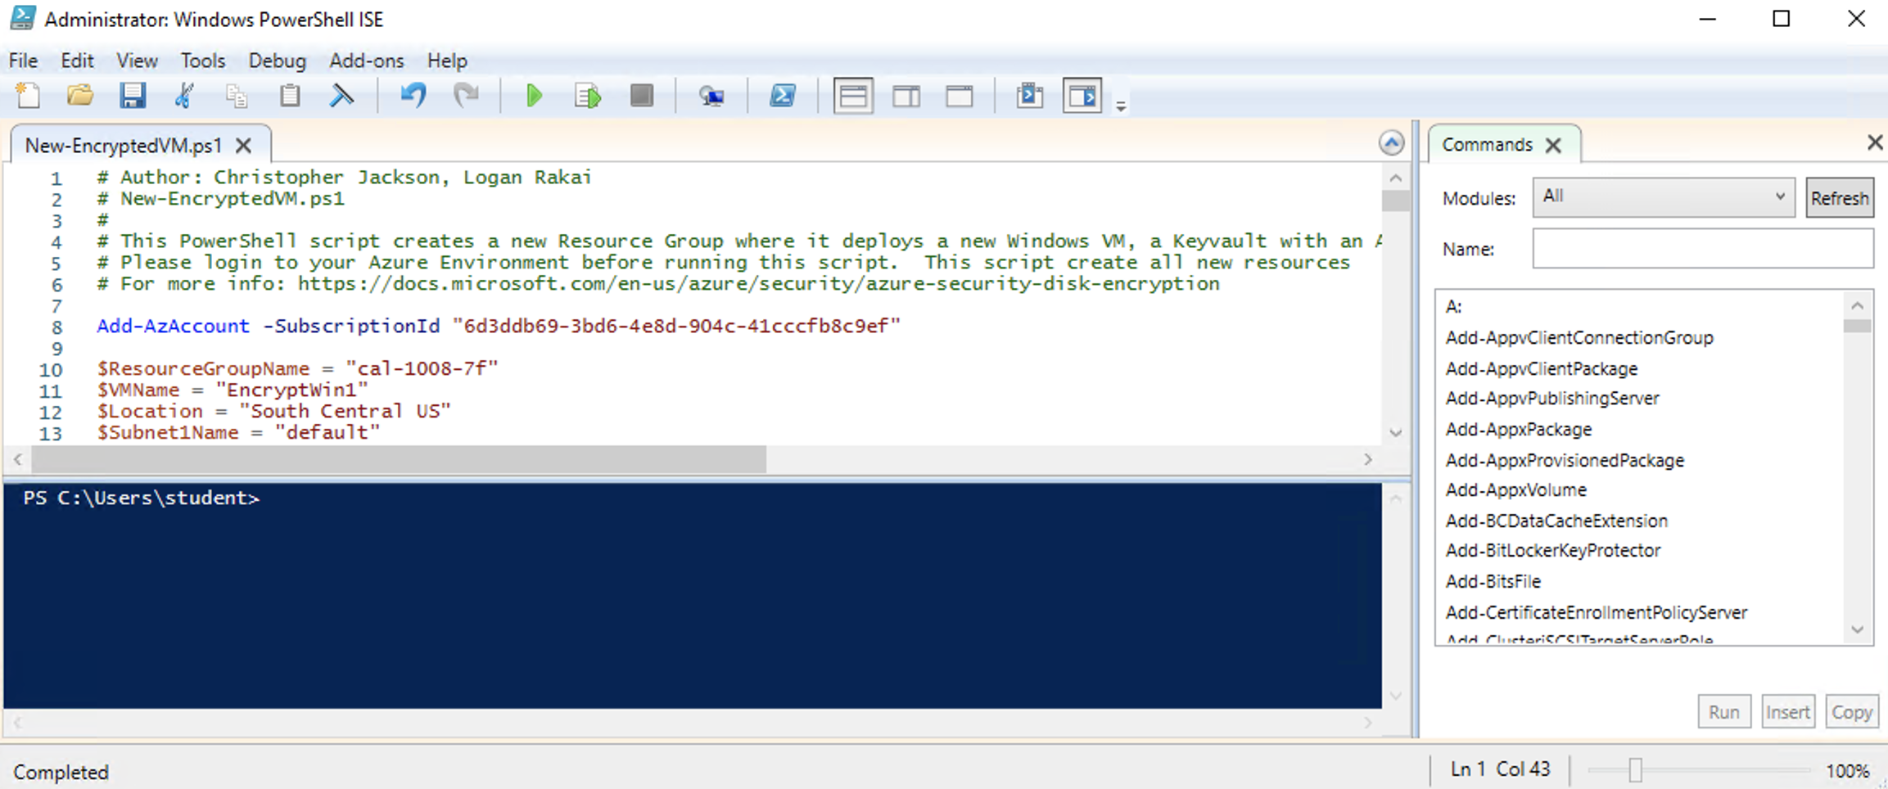Maximize the script pane layout
Screen dimensions: 1888x789
point(960,97)
